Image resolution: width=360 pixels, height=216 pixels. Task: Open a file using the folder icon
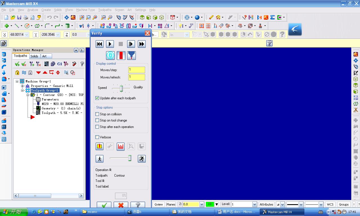click(13, 17)
